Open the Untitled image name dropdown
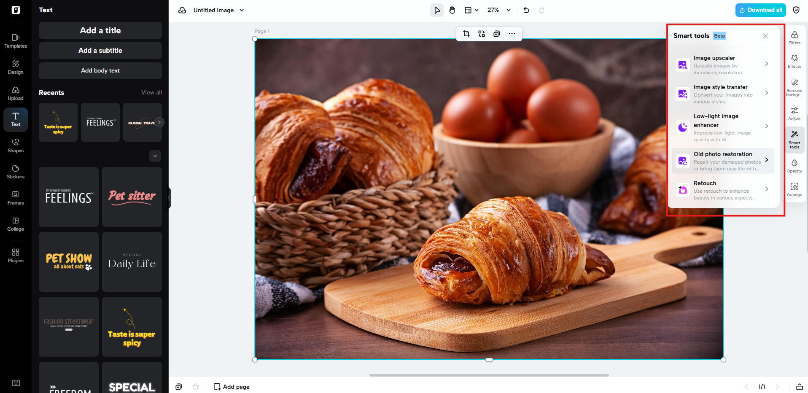The height and width of the screenshot is (393, 808). tap(242, 10)
